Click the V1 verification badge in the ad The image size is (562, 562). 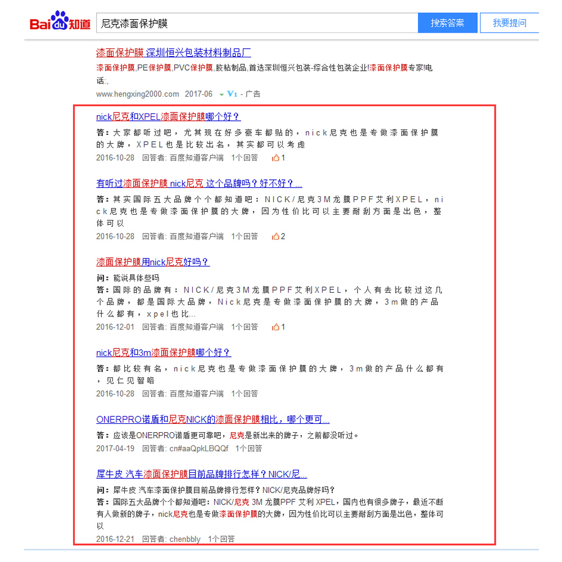click(x=232, y=94)
